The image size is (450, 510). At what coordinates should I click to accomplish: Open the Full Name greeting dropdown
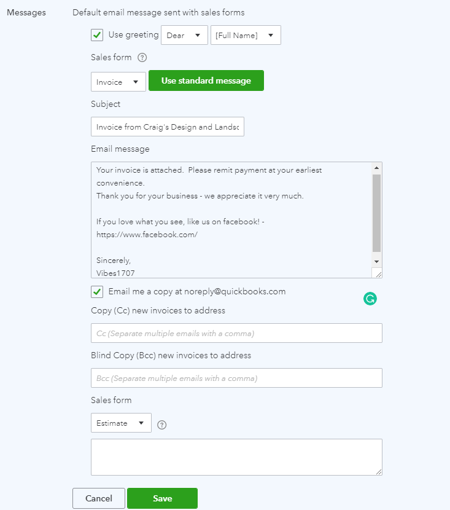[x=246, y=35]
